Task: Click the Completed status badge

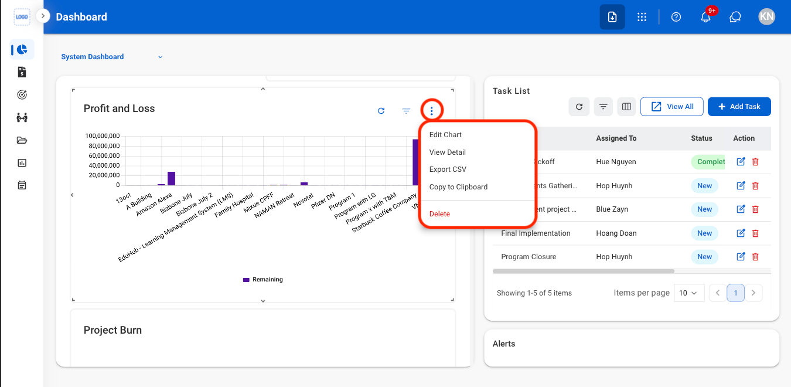Action: pyautogui.click(x=708, y=162)
